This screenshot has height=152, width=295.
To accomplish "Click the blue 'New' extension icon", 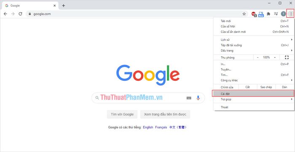I will (x=261, y=14).
